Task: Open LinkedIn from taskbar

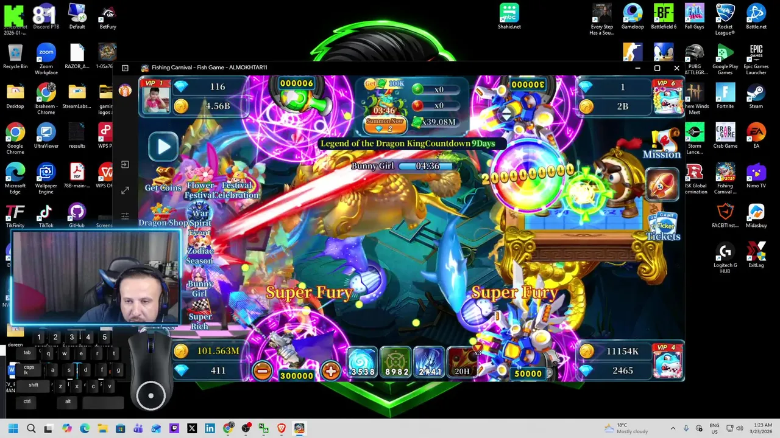Action: [x=210, y=428]
